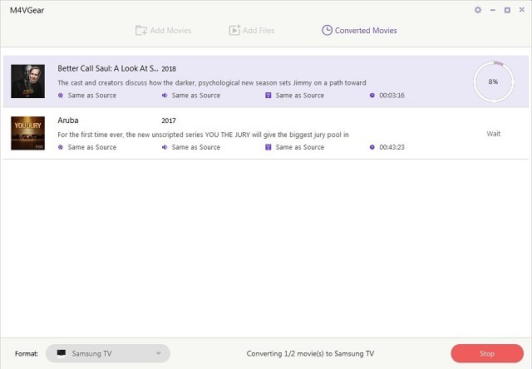
Task: Click the title 'Better Call Saul: A Look At S...'
Action: click(x=108, y=68)
